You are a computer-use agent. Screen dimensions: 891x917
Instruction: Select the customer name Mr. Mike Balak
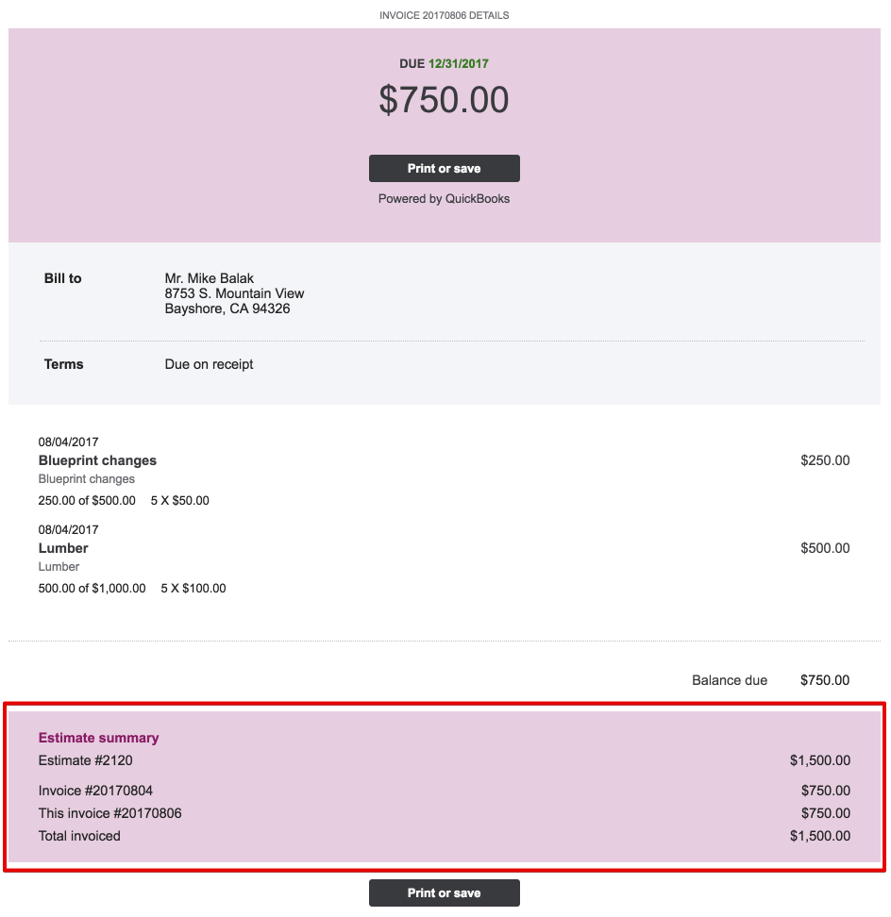[x=208, y=278]
